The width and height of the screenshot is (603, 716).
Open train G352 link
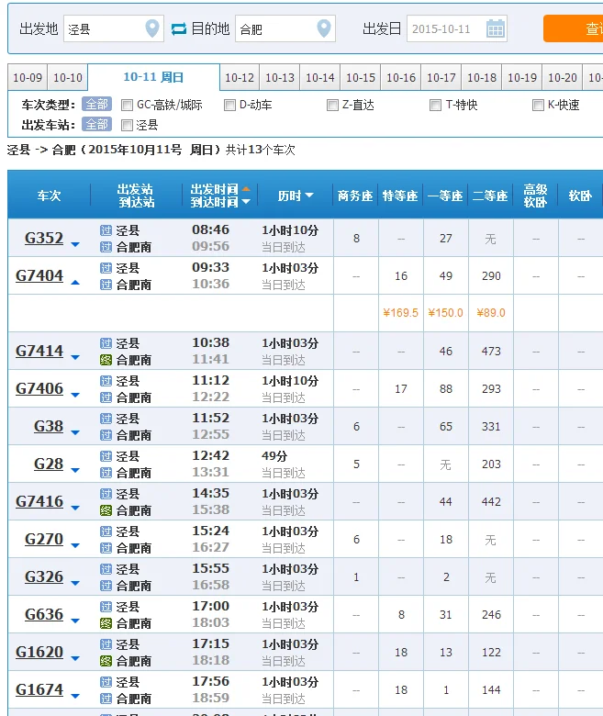coord(44,238)
